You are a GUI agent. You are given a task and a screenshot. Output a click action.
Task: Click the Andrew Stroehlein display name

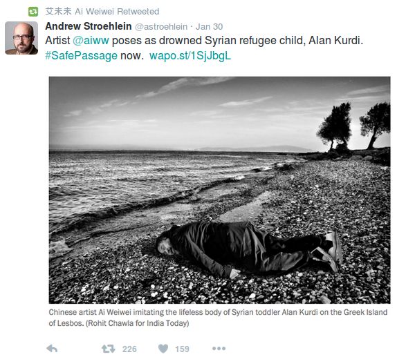89,26
